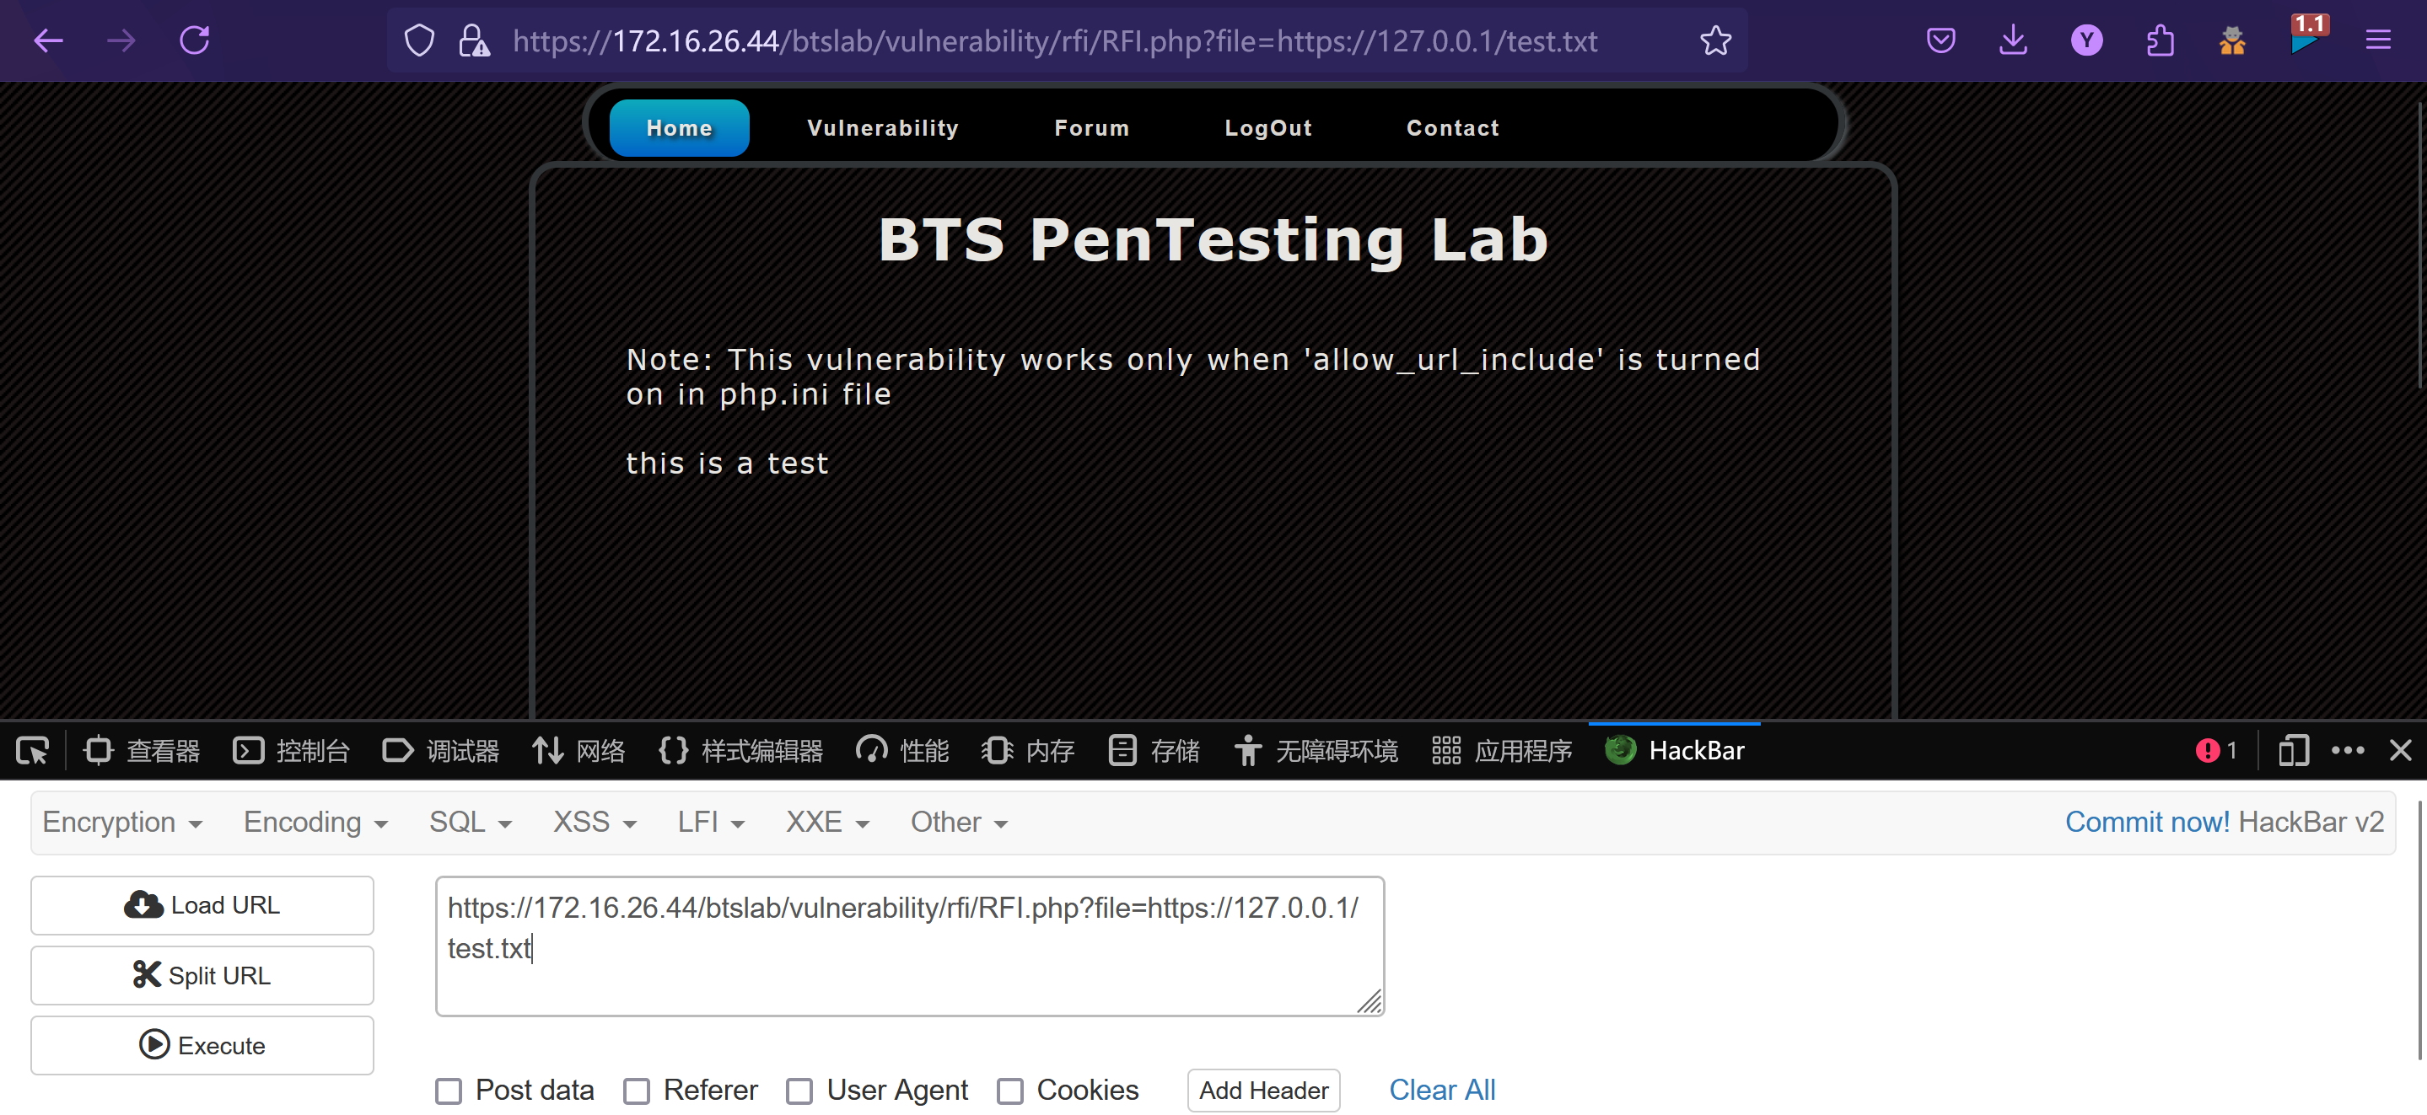The width and height of the screenshot is (2427, 1115).
Task: Bookmark page with star icon
Action: pyautogui.click(x=1714, y=40)
